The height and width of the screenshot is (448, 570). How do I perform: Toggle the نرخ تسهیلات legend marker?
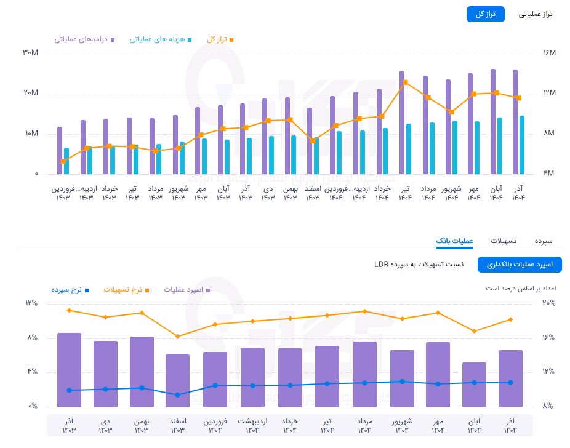point(126,290)
